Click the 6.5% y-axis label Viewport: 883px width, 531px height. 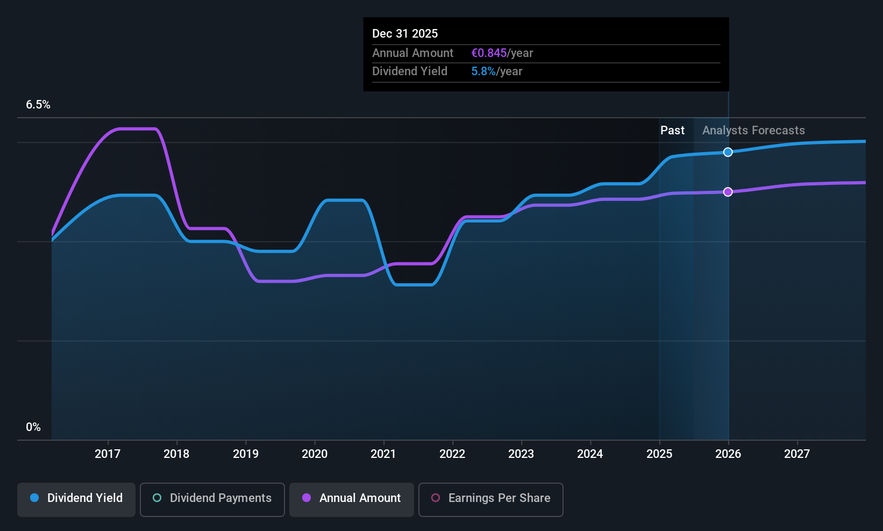point(38,105)
